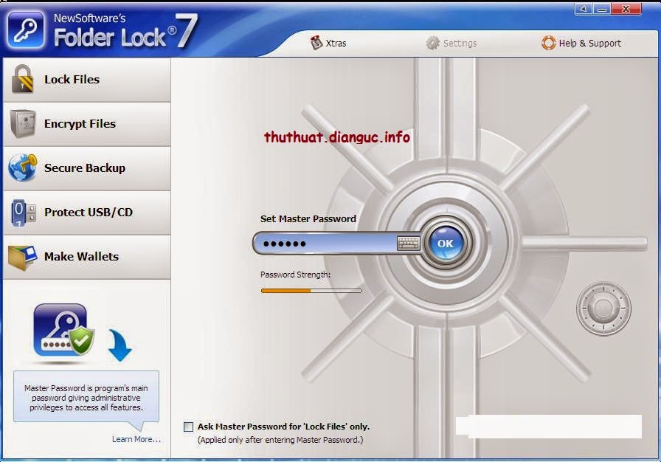Viewport: 661px width, 462px height.
Task: Click the safe icon beside Encrypt Files
Action: (23, 123)
